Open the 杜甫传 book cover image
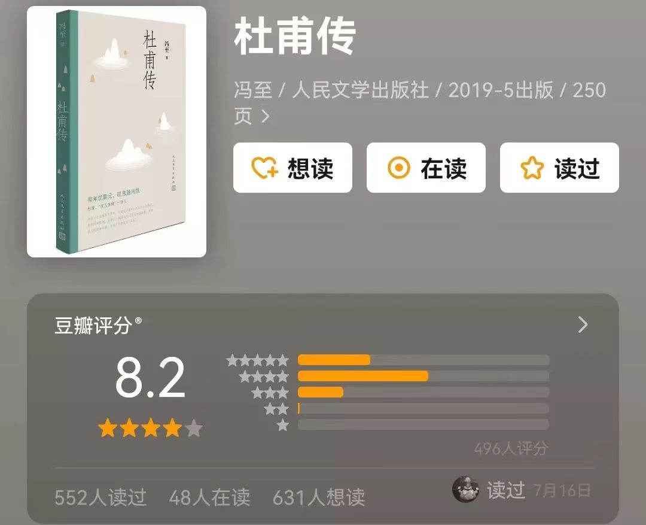Screen dimensions: 646x525 pos(117,132)
